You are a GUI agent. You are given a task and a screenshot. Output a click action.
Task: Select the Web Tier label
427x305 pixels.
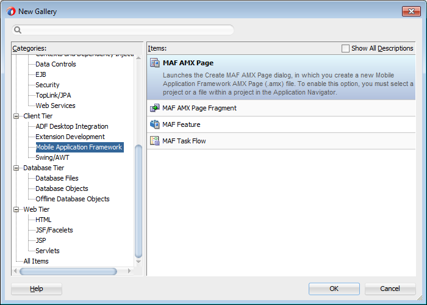tap(37, 209)
